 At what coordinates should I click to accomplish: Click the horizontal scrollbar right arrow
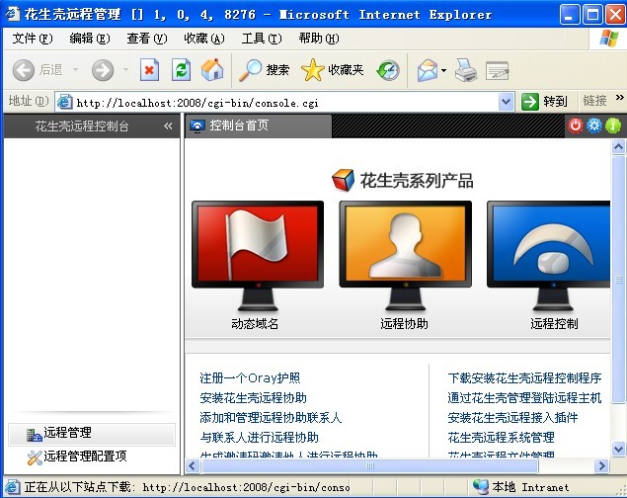(x=601, y=466)
